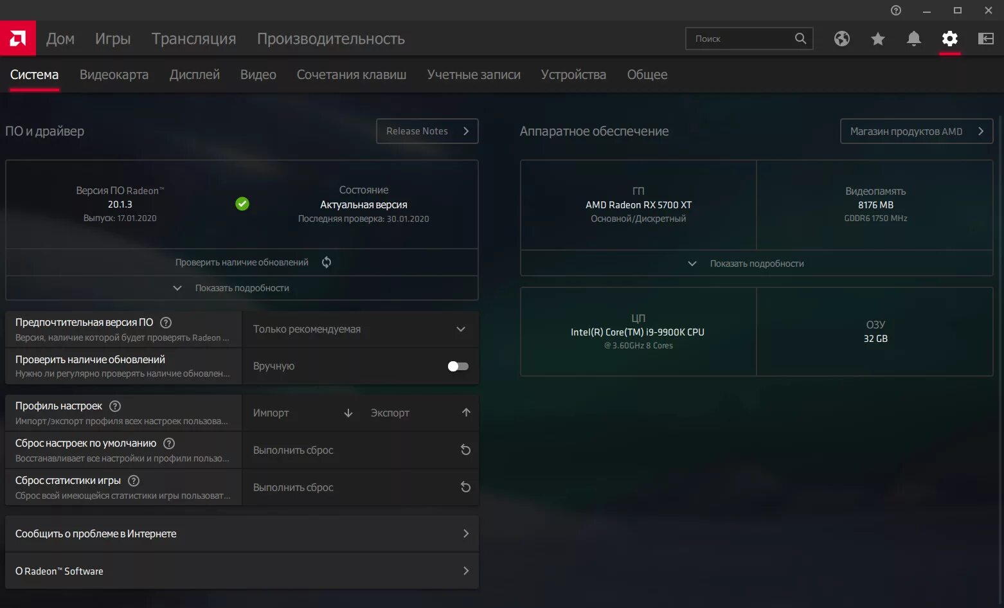Screen dimensions: 1004x608
Task: Click the Импорт button
Action: click(x=302, y=413)
